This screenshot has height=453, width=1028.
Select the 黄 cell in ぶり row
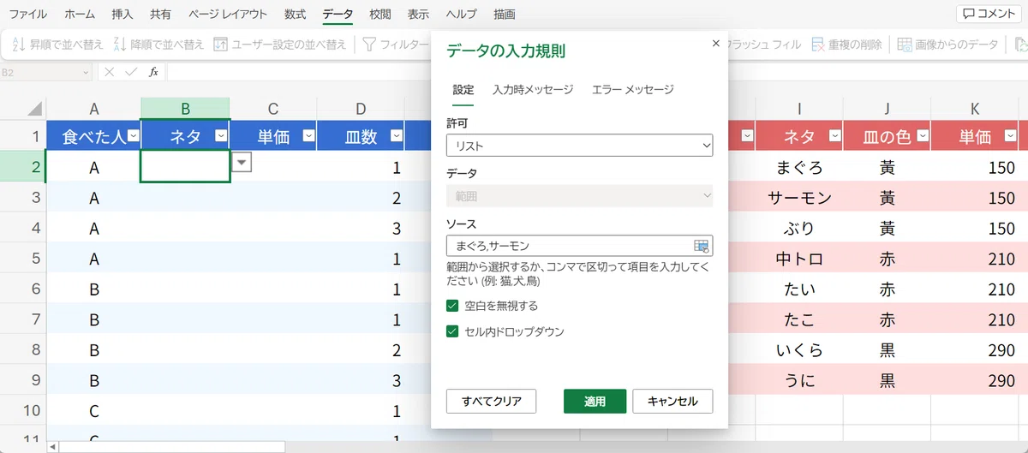(x=888, y=228)
